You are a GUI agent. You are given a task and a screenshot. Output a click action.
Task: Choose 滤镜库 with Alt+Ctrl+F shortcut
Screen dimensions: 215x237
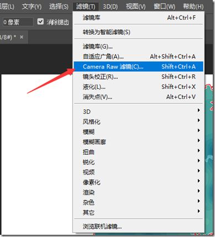click(x=139, y=18)
